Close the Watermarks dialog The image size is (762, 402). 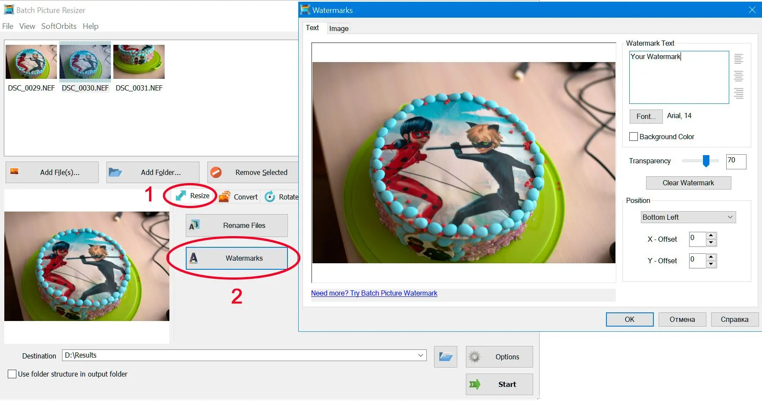[x=752, y=10]
